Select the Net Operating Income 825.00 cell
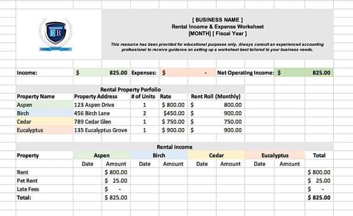Screen dimensions: 353x216 tap(304, 73)
